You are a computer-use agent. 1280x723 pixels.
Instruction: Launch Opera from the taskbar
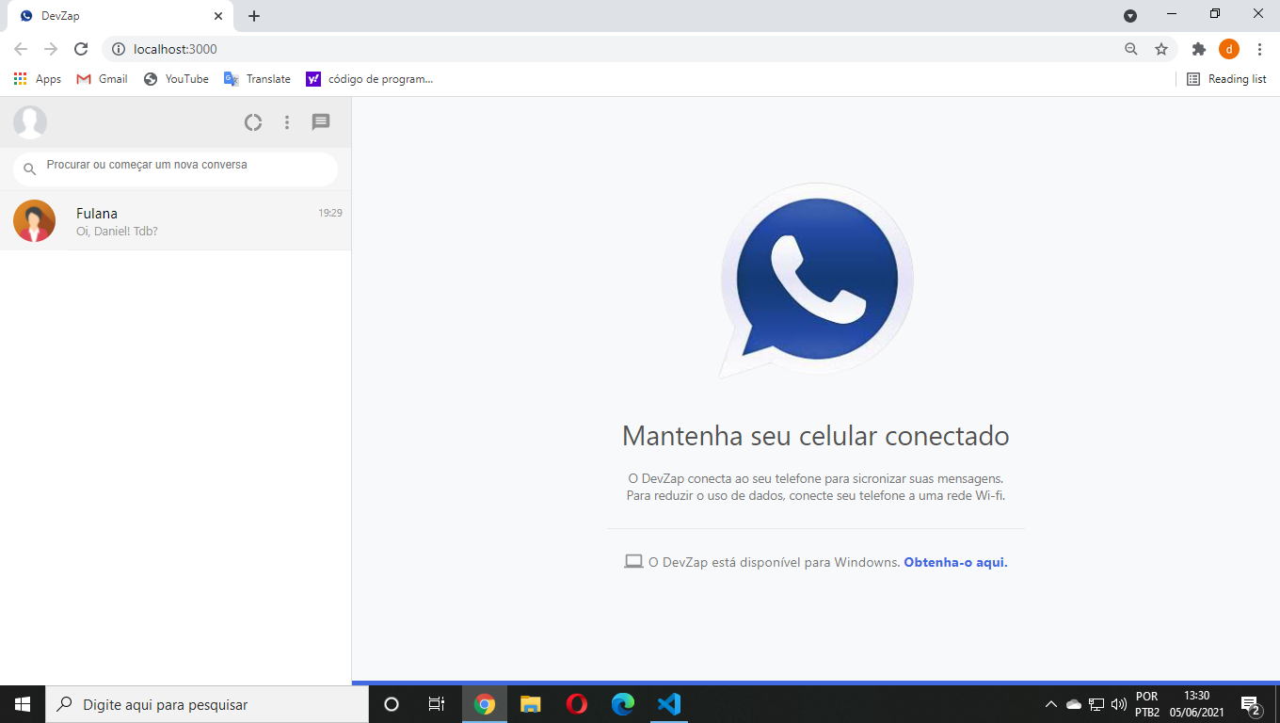(x=577, y=704)
